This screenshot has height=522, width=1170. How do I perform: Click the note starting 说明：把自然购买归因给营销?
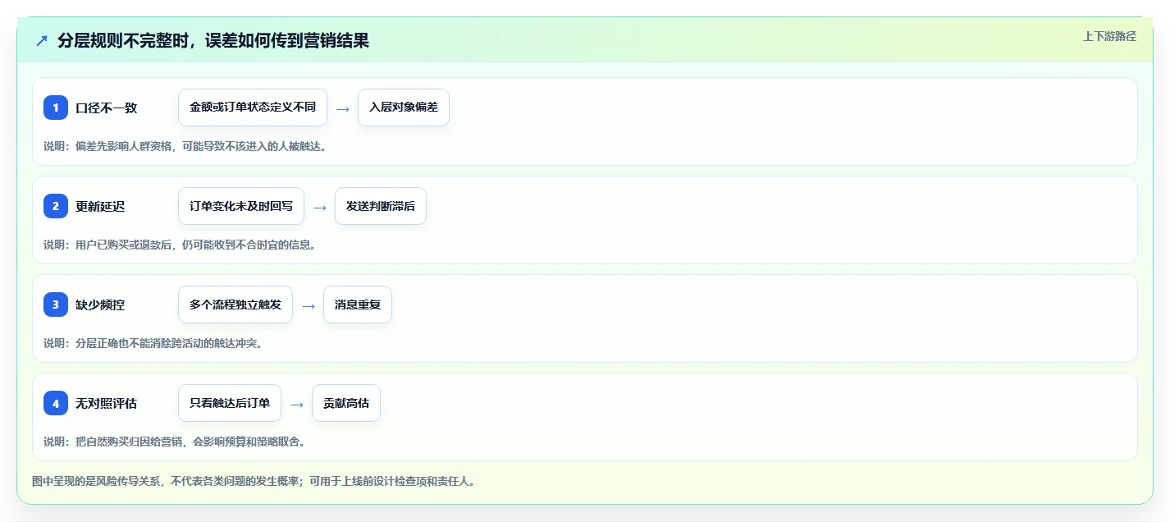pos(174,442)
